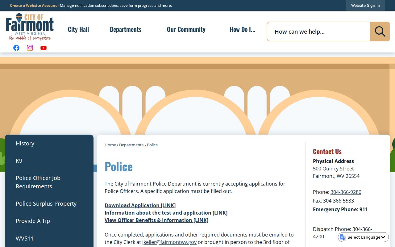
Task: Click Create a Website Account link
Action: (x=33, y=6)
